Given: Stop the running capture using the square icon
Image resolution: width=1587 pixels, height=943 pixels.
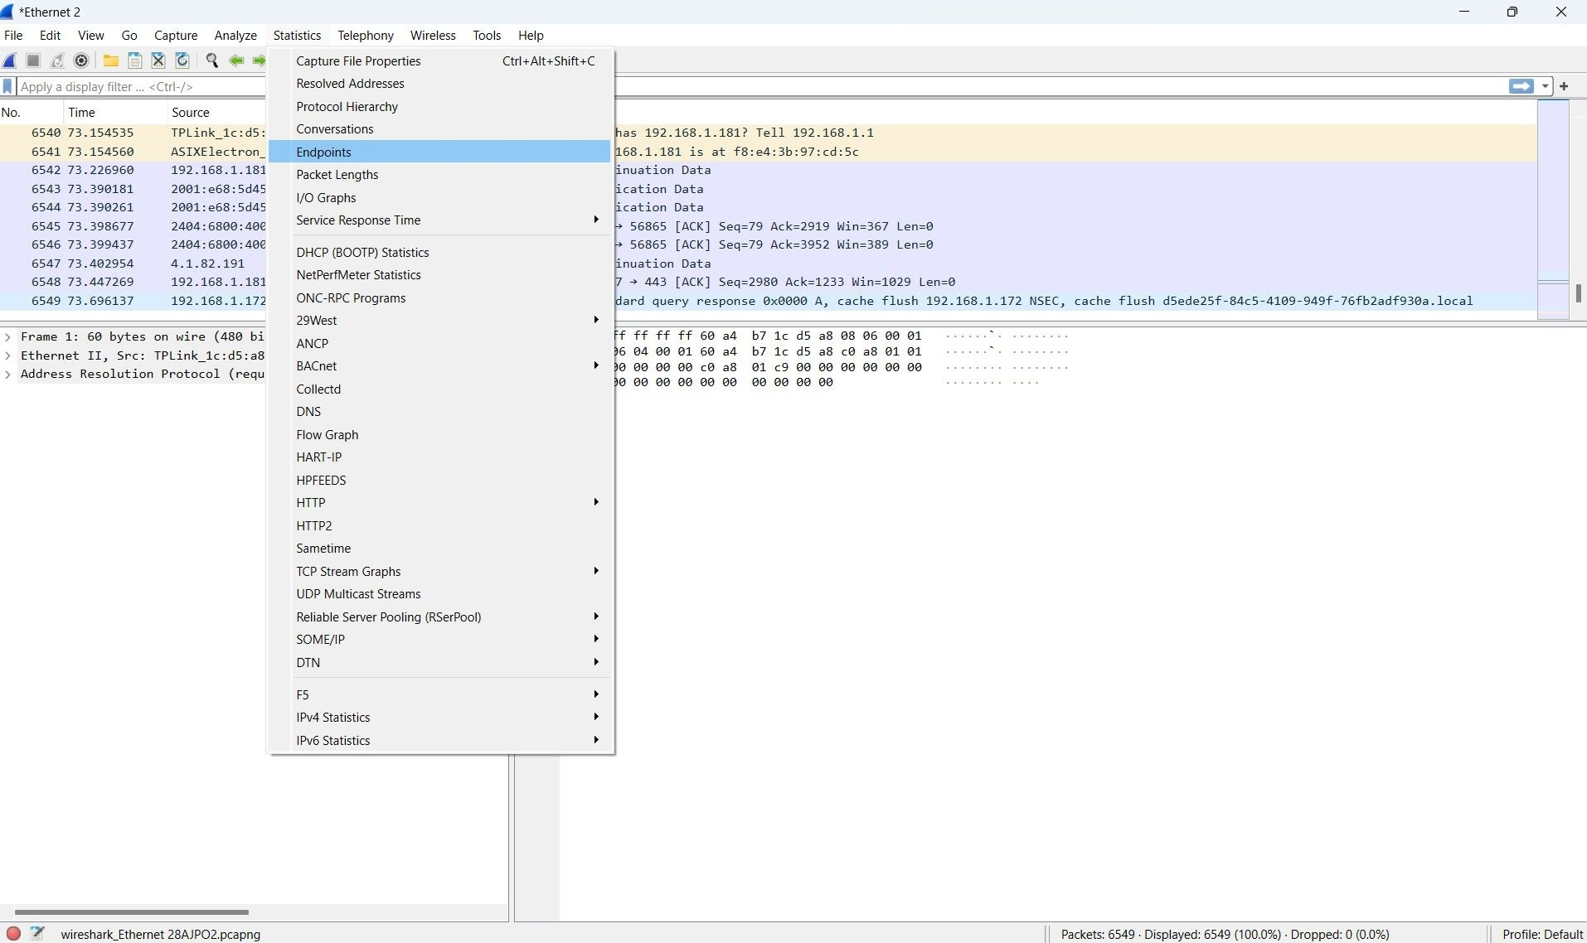Looking at the screenshot, I should coord(32,60).
